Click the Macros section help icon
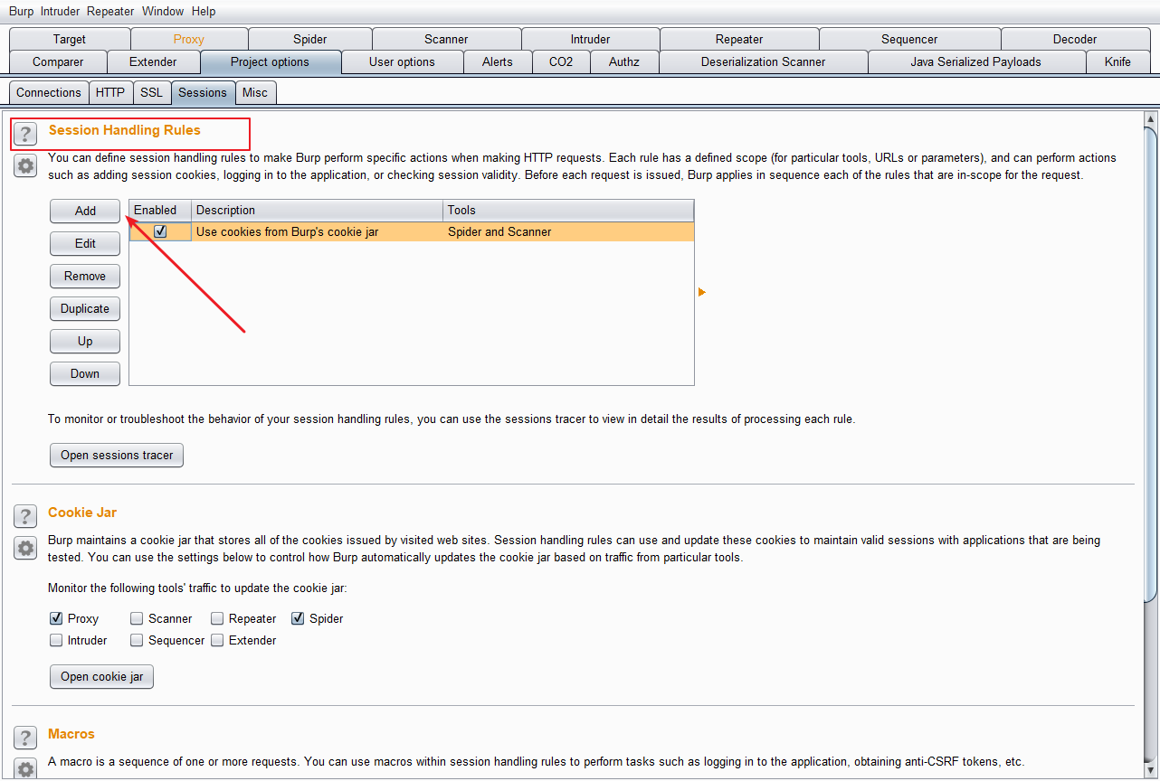The width and height of the screenshot is (1160, 781). tap(25, 738)
